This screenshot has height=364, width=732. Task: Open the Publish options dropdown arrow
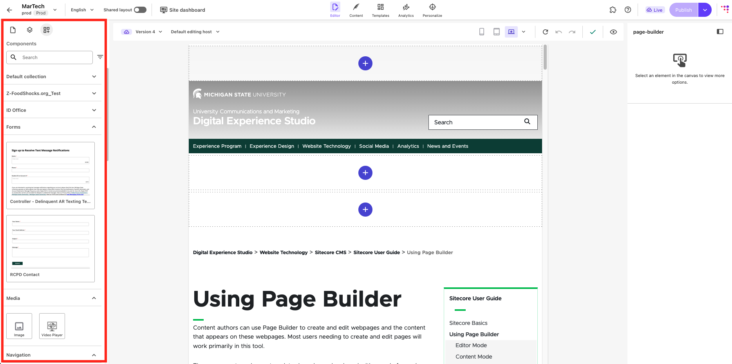pyautogui.click(x=705, y=10)
